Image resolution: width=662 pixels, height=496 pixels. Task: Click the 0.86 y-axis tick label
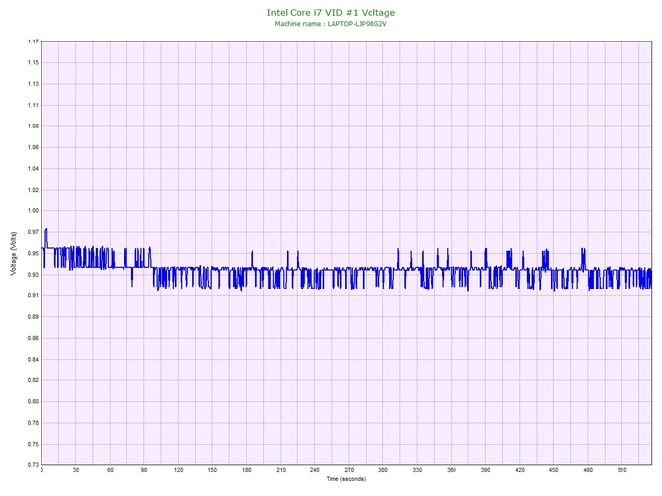click(x=33, y=338)
